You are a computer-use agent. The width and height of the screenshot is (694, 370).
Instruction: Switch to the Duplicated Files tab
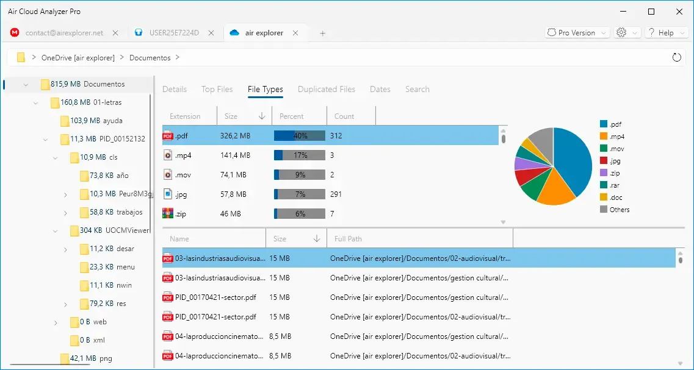coord(326,89)
